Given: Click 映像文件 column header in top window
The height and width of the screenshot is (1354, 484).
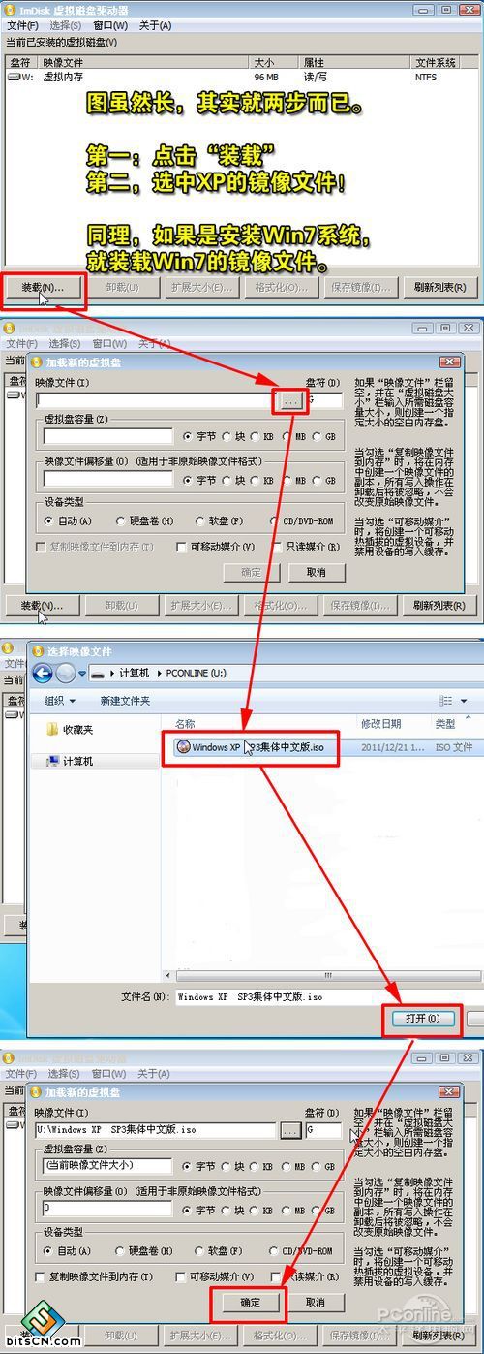Looking at the screenshot, I should [x=145, y=61].
